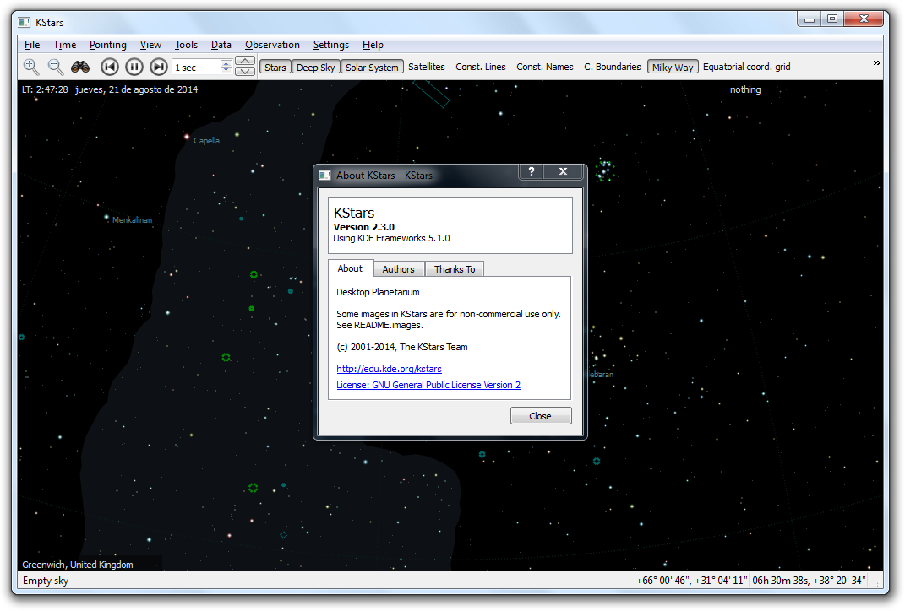Click the Menkalinan star label

tap(132, 219)
